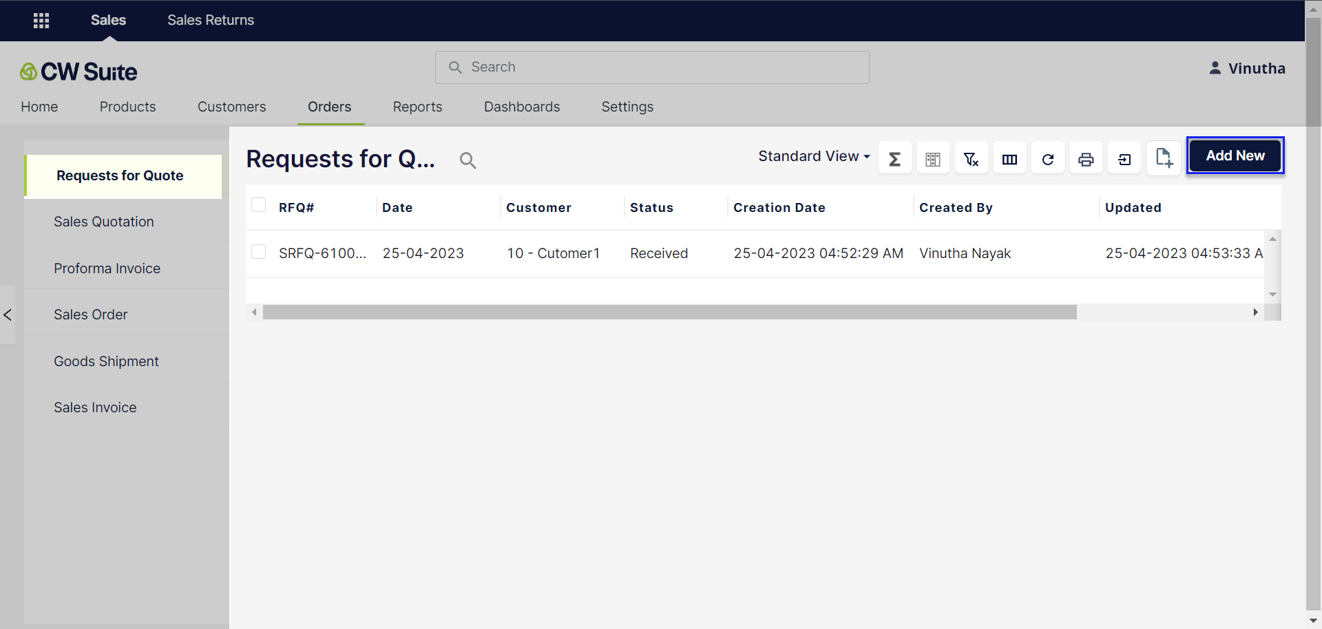Open the apps grid launcher icon
Image resolution: width=1322 pixels, height=629 pixels.
click(x=41, y=21)
